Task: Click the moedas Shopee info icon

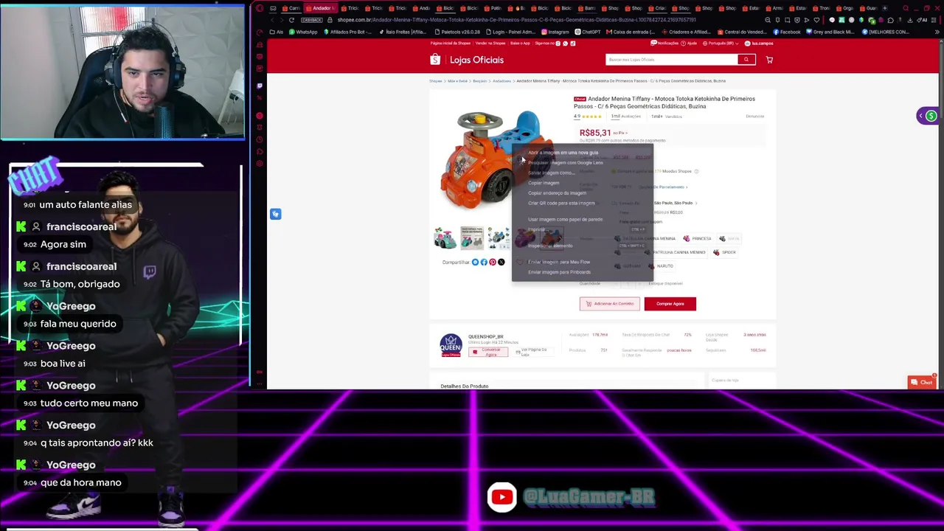Action: [696, 171]
